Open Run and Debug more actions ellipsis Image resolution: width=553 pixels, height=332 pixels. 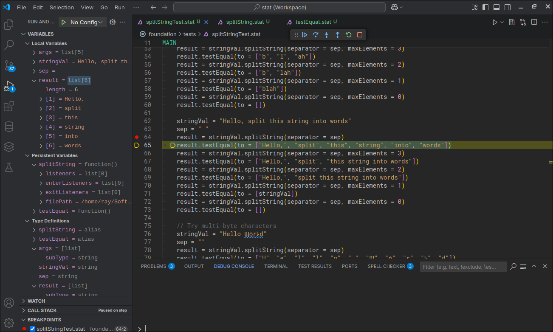pos(123,22)
